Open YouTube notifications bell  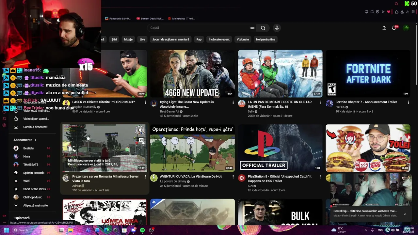tap(394, 28)
